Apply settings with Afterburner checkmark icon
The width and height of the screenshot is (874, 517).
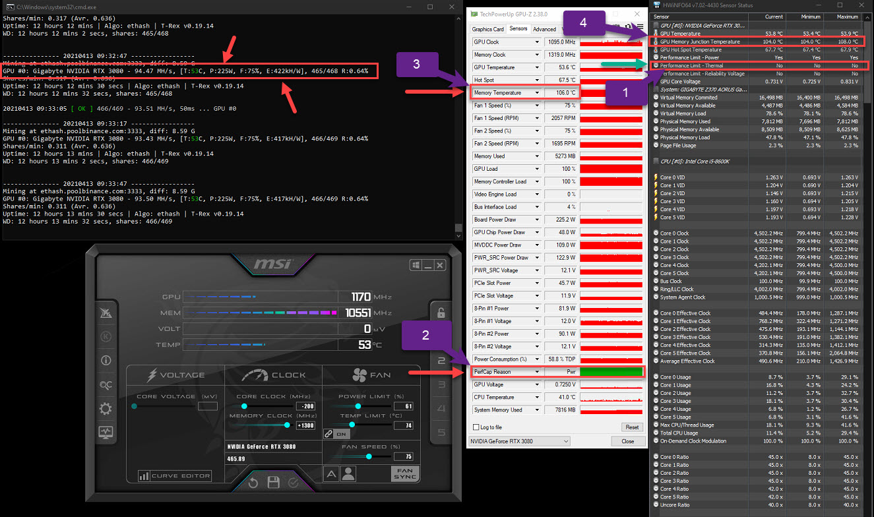click(x=294, y=483)
